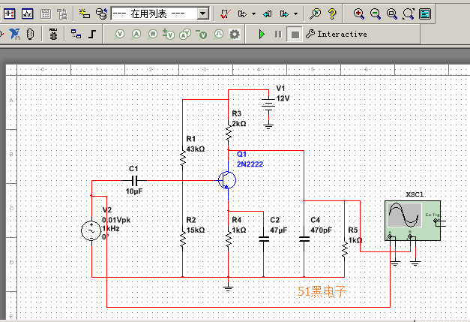The height and width of the screenshot is (322, 470).
Task: Click the R1 43kΩ value label
Action: pyautogui.click(x=196, y=149)
